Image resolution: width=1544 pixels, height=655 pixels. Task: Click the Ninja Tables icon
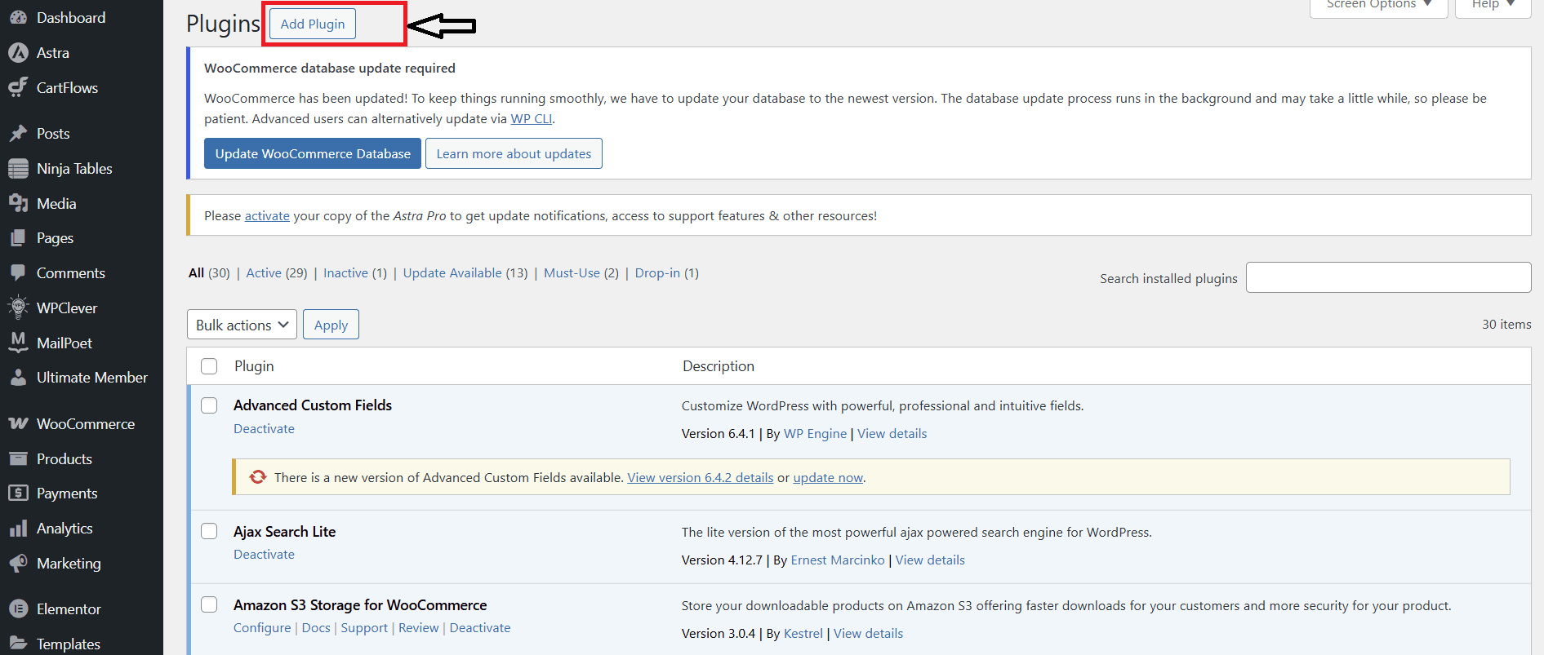(18, 168)
